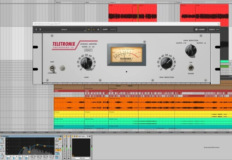The width and height of the screenshot is (232, 160).
Task: Go to next preset in UAD plugin
Action: (40, 29)
